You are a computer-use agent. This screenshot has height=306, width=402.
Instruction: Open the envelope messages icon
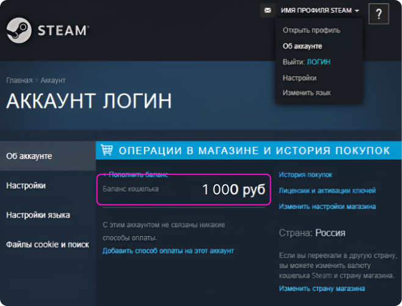pyautogui.click(x=267, y=10)
